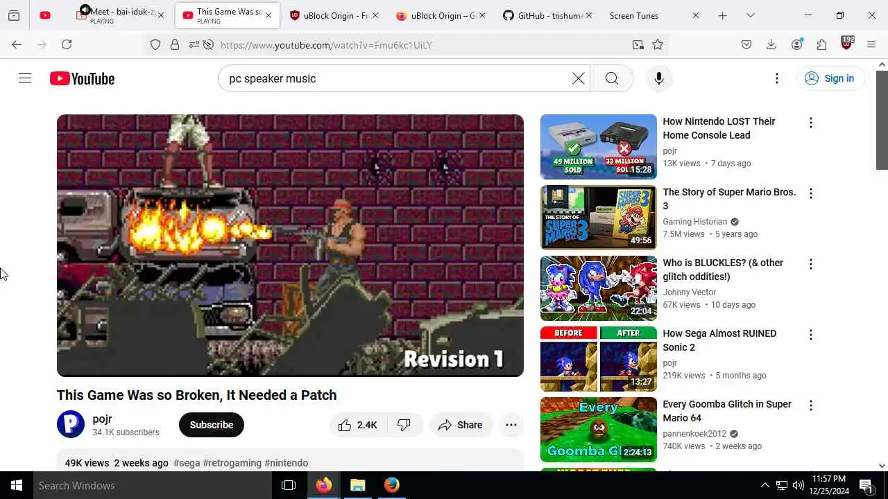
Task: Open options menu for 'How Sega Almost RUINED' video
Action: pos(810,335)
